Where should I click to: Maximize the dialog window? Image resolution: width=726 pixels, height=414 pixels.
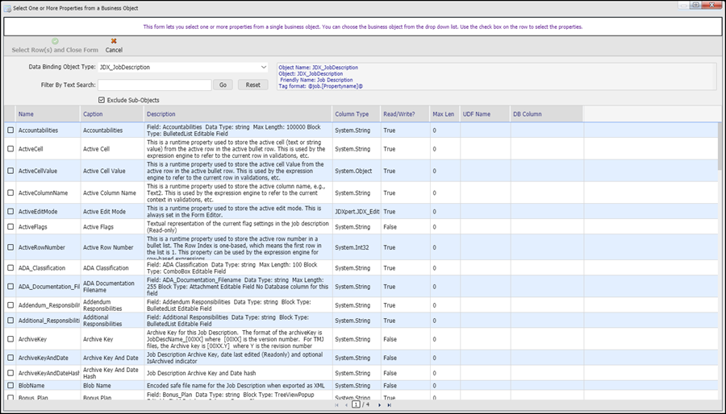pos(695,6)
